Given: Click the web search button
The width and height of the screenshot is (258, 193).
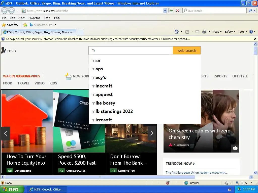Looking at the screenshot, I should pos(187,50).
